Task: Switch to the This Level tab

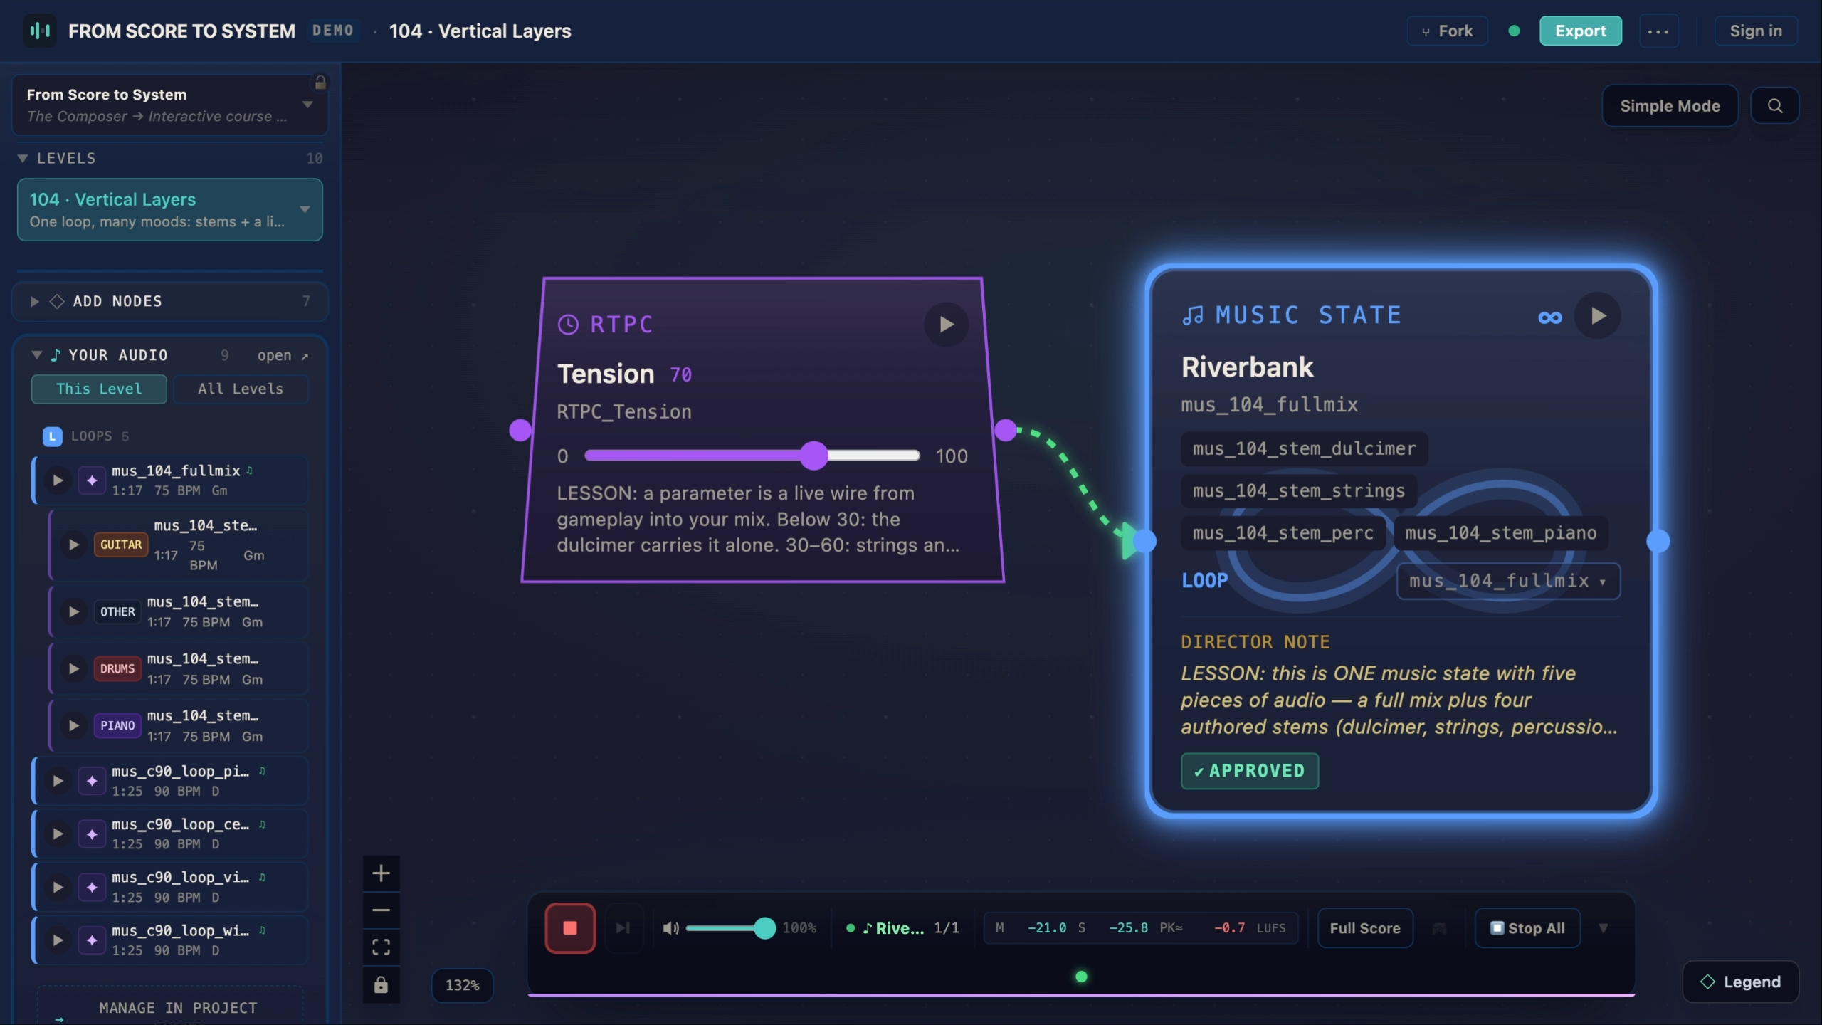Action: [x=99, y=389]
